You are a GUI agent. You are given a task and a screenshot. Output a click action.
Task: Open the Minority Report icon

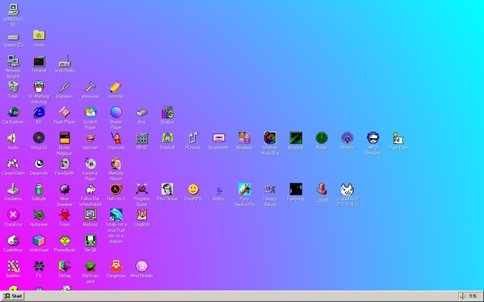(116, 164)
